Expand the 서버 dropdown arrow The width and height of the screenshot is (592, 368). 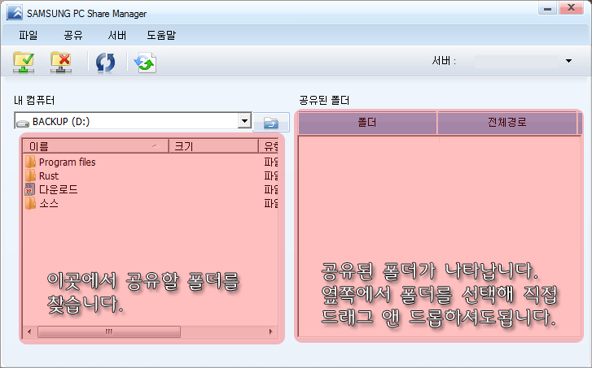(x=568, y=61)
